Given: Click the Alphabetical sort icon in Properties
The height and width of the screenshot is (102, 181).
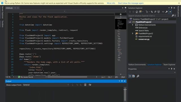Looking at the screenshot, I should pos(133,76).
